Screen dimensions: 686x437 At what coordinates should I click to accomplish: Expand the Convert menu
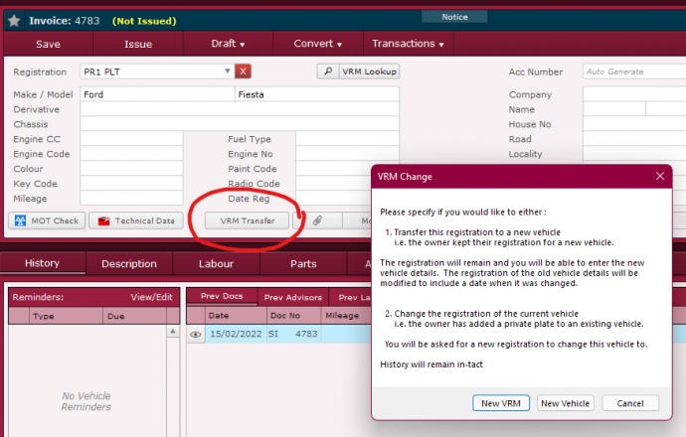[x=317, y=44]
